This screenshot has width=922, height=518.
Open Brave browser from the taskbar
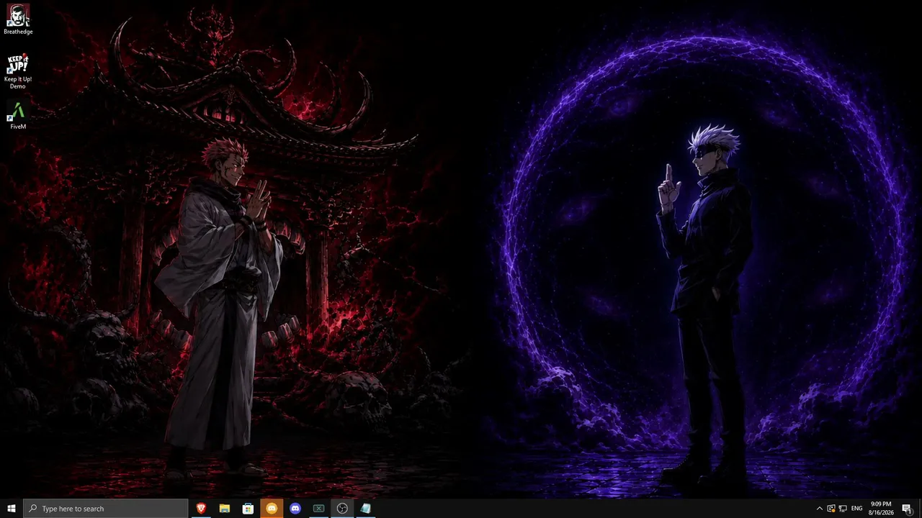[201, 509]
